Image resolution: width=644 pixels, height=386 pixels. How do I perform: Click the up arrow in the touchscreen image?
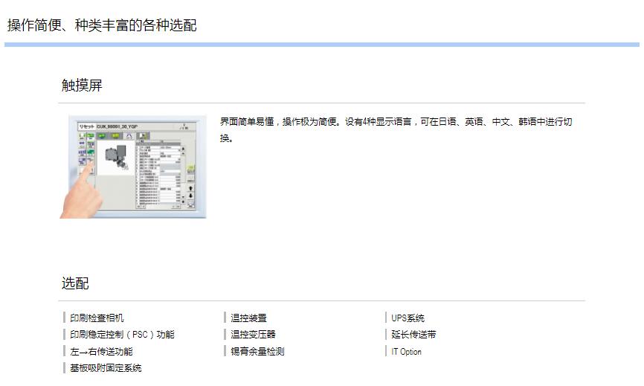point(190,187)
